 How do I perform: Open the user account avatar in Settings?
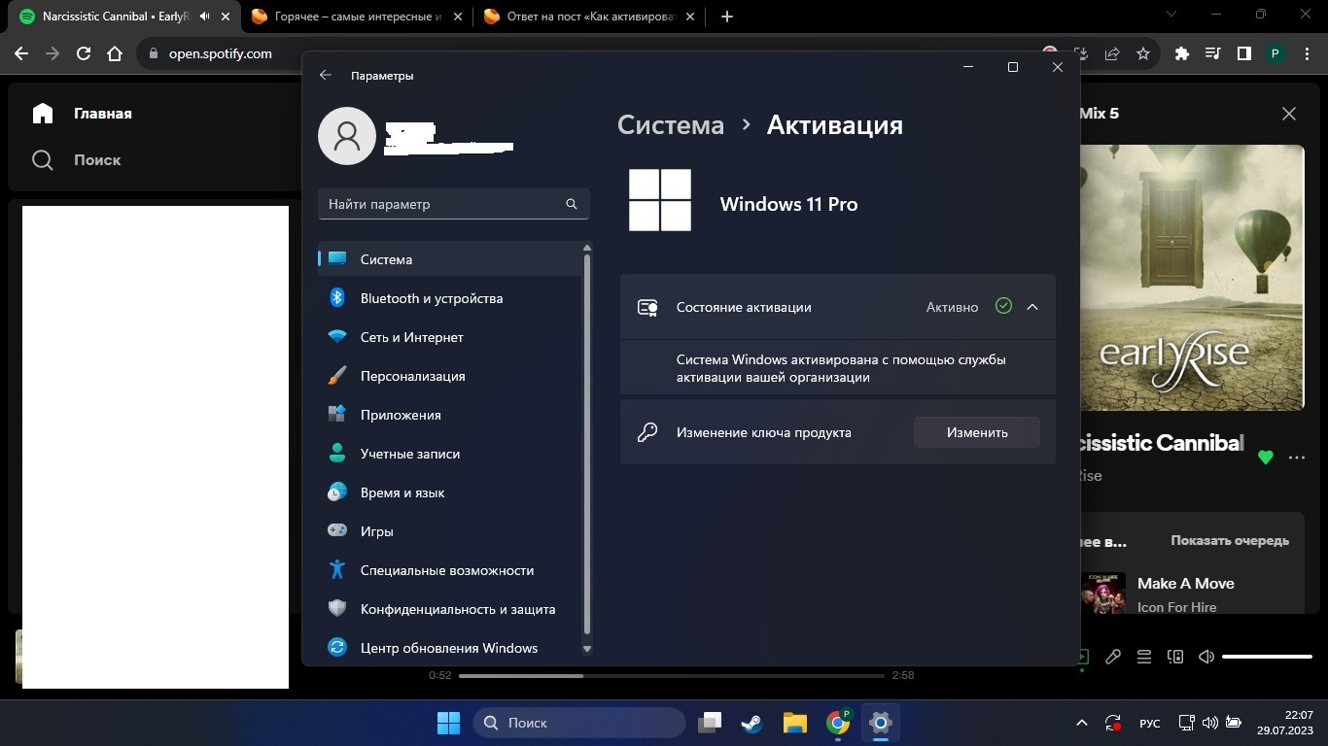coord(347,136)
